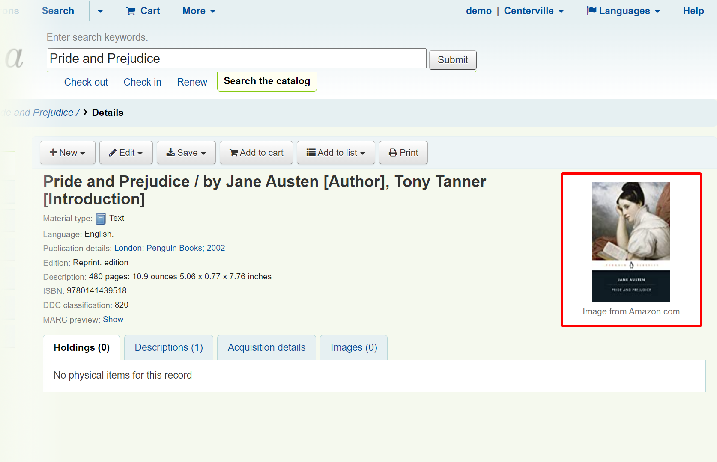Open the Edit pencil dropdown
717x462 pixels.
point(126,153)
